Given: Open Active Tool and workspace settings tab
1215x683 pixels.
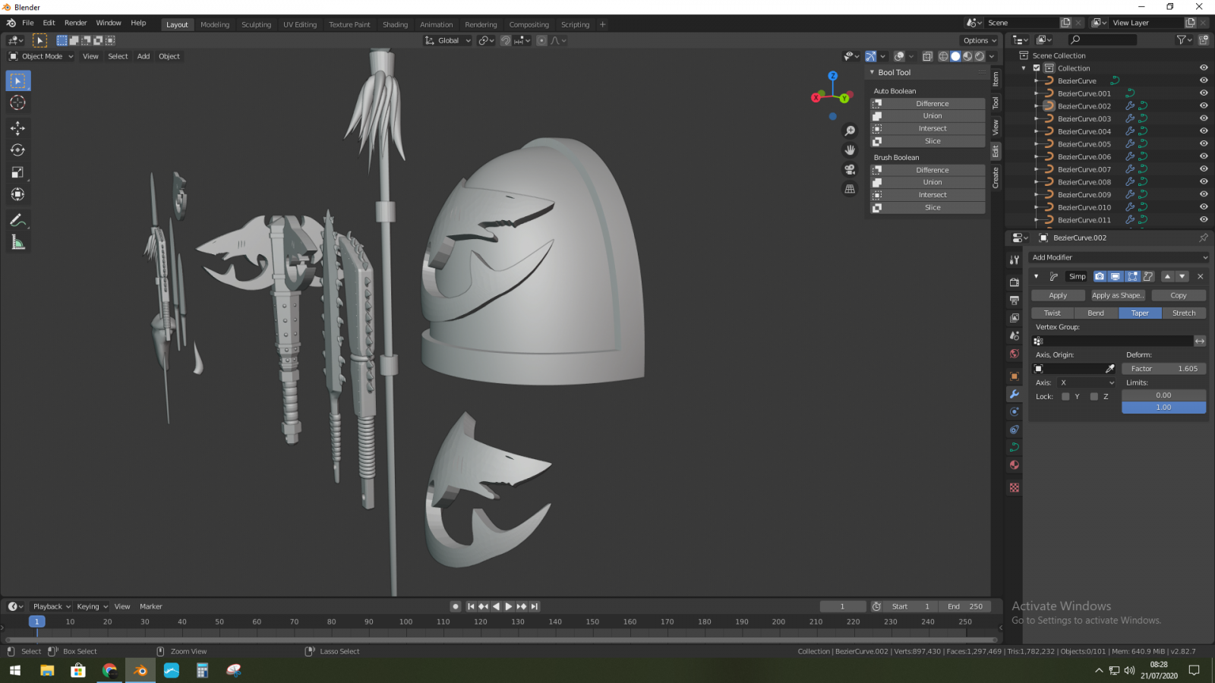Looking at the screenshot, I should tap(1014, 260).
